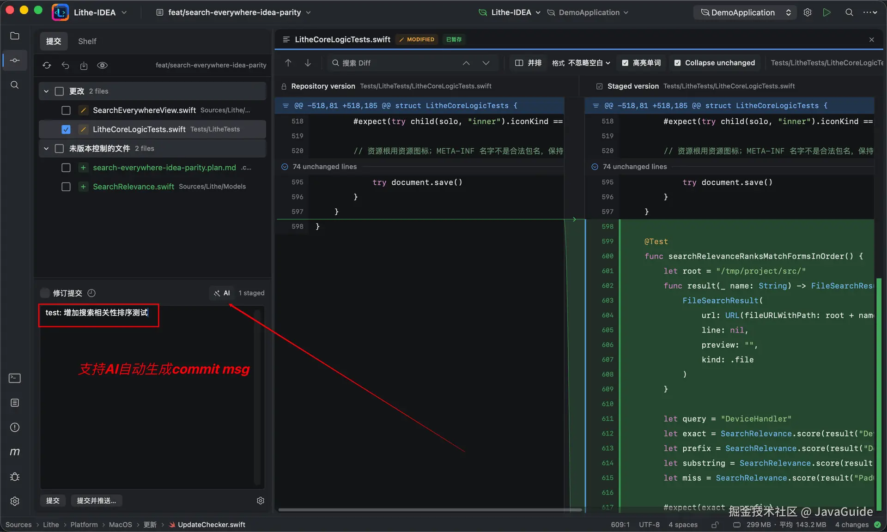Click the search magnifier in title bar

point(849,12)
